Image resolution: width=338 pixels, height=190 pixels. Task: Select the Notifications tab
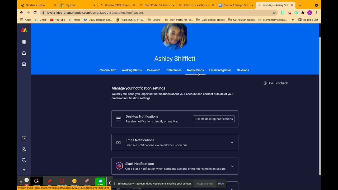tap(195, 70)
